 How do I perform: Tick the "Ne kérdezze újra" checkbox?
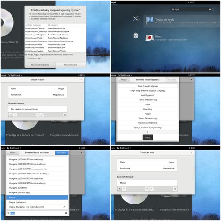pos(26,58)
